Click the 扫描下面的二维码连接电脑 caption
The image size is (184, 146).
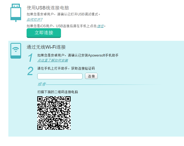(x=58, y=92)
